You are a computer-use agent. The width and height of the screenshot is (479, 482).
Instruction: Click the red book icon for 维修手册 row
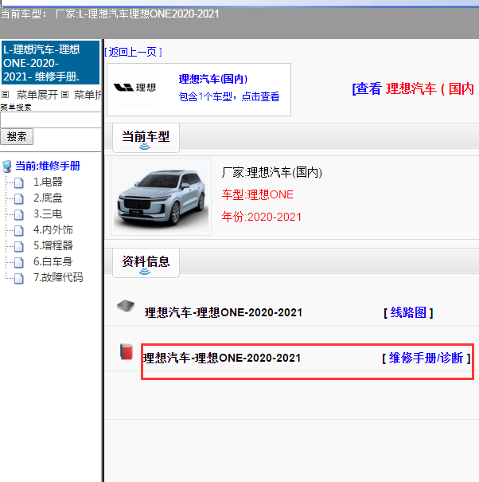(127, 351)
